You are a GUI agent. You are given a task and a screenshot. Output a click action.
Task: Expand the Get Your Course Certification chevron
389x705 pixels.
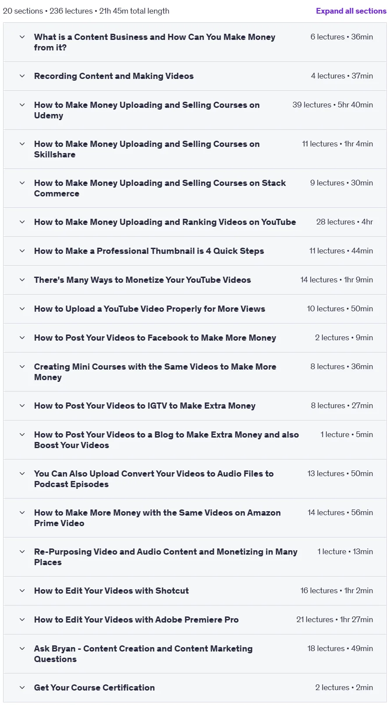tap(22, 687)
